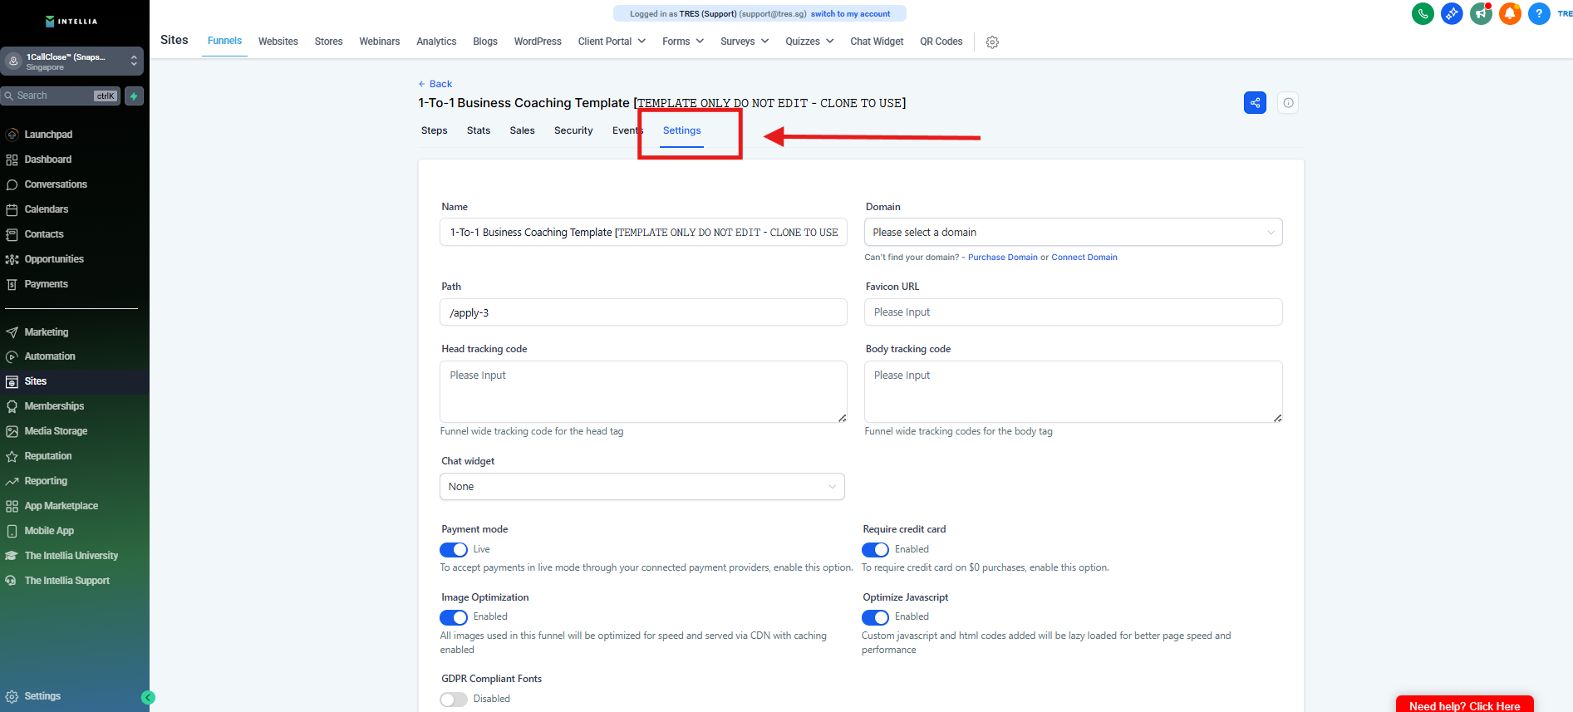Open Launchpad from the sidebar

[48, 135]
